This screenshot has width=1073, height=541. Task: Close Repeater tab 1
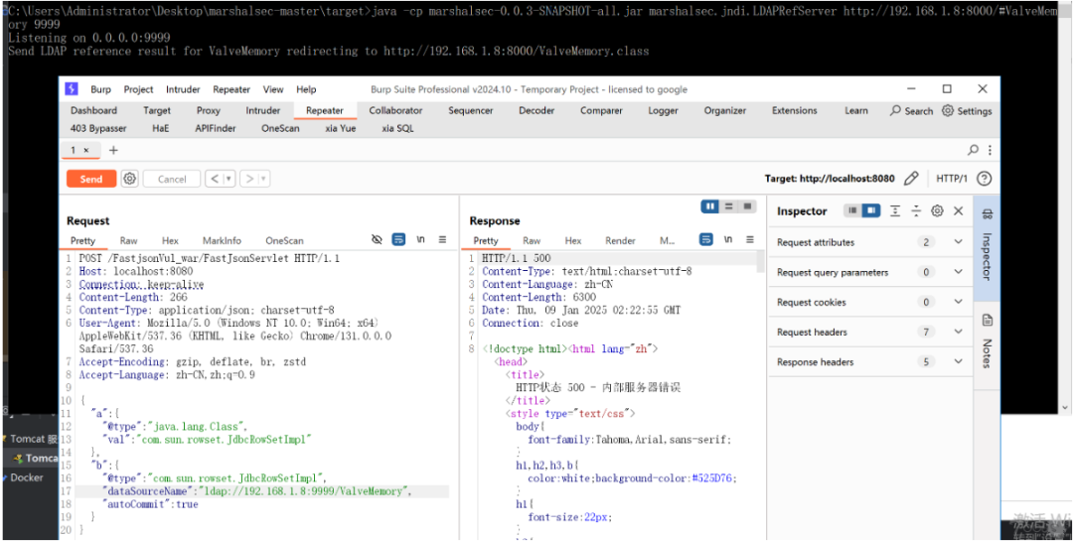[x=86, y=150]
